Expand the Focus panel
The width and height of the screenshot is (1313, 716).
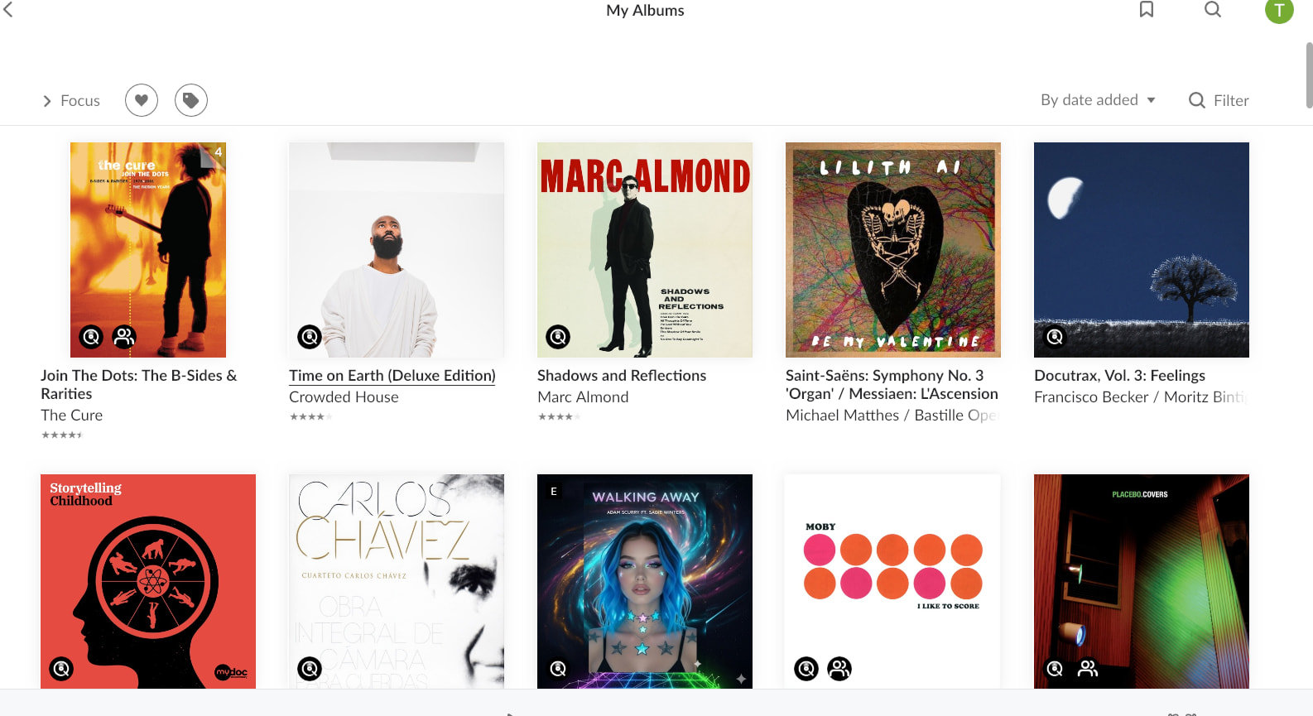[x=71, y=101]
